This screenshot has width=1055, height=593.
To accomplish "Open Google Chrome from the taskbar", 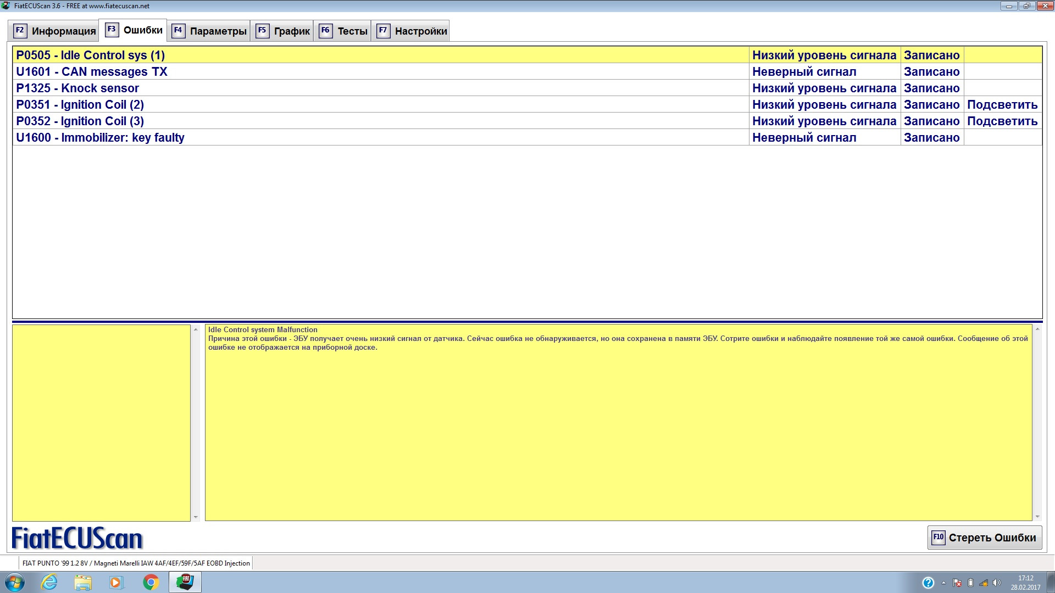I will (x=151, y=582).
